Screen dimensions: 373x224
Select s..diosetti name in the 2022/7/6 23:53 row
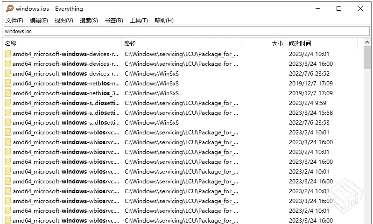[66, 122]
